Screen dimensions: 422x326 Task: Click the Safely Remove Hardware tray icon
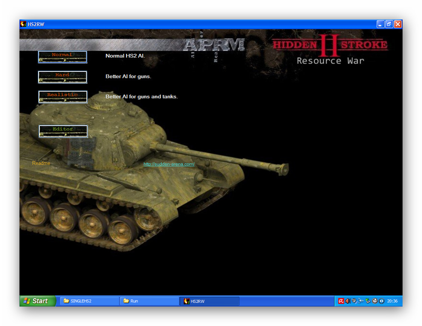click(x=368, y=301)
